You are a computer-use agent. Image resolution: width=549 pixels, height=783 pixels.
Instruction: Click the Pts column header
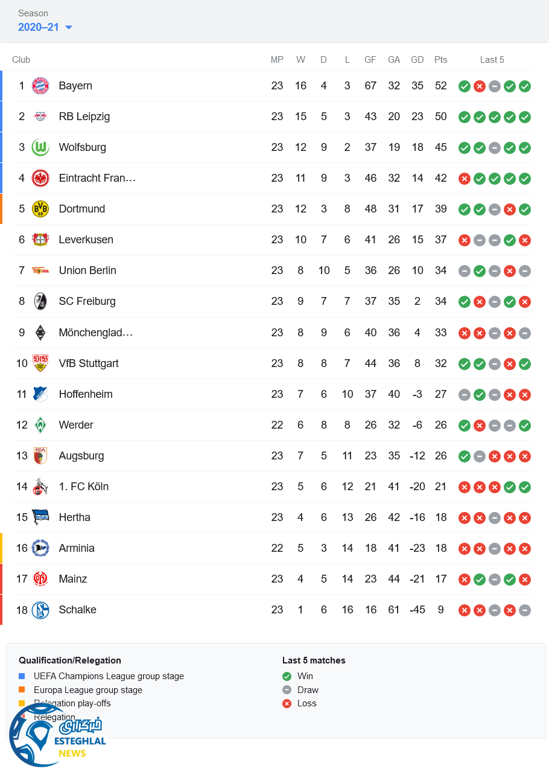441,60
